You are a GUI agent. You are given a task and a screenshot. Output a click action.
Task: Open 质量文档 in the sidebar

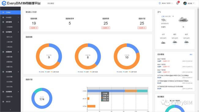coord(9,67)
